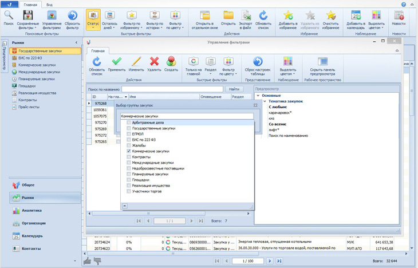The width and height of the screenshot is (418, 268).
Task: Uncheck the Коммерческие закупки checkbox
Action: 129,151
